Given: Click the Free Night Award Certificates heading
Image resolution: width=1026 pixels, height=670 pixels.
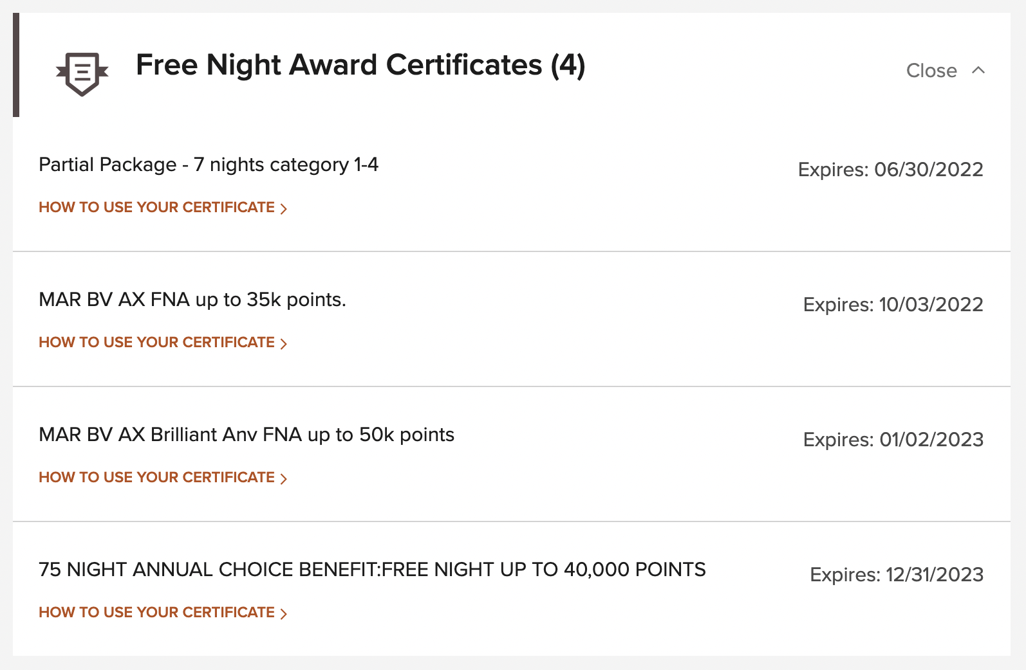Looking at the screenshot, I should pos(360,66).
